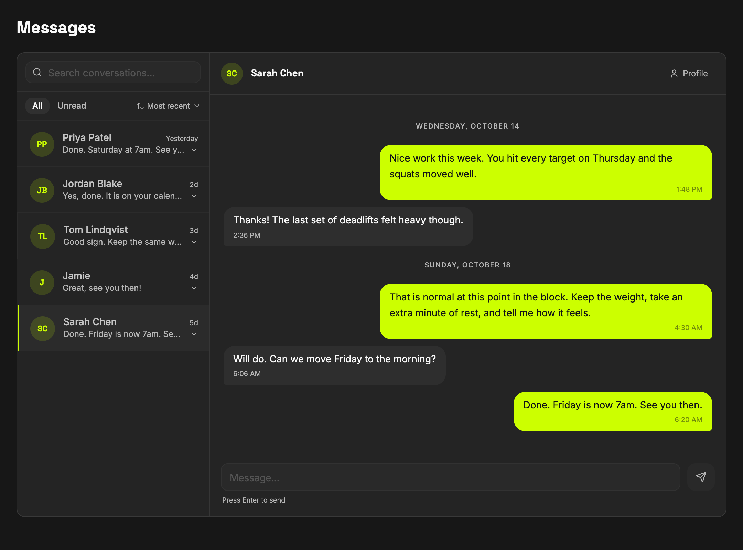Click the 'Thanks! The last set of deadlifts' message
Image resolution: width=743 pixels, height=550 pixels.
pos(348,227)
